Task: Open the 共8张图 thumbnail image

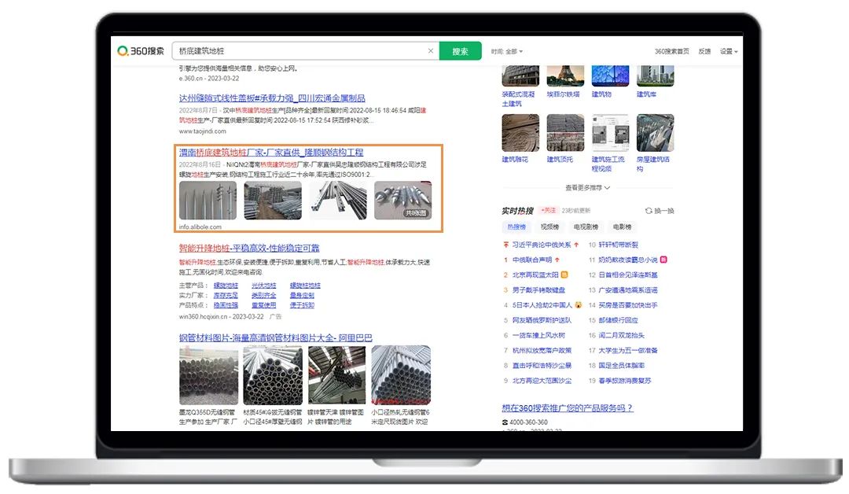Action: pyautogui.click(x=402, y=201)
